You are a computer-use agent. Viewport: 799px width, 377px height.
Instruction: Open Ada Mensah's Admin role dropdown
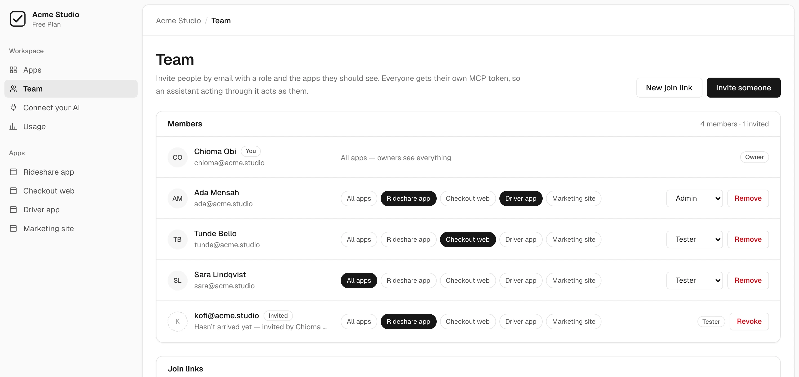pos(694,198)
